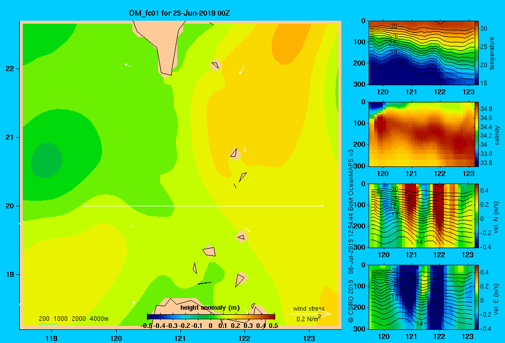Click the '© CSIRO 2019' copyright text

click(351, 301)
